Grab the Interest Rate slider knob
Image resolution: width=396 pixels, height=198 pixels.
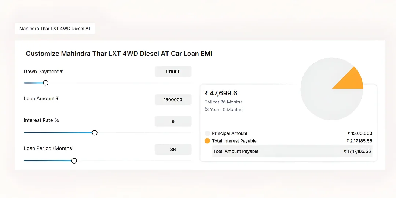click(95, 133)
